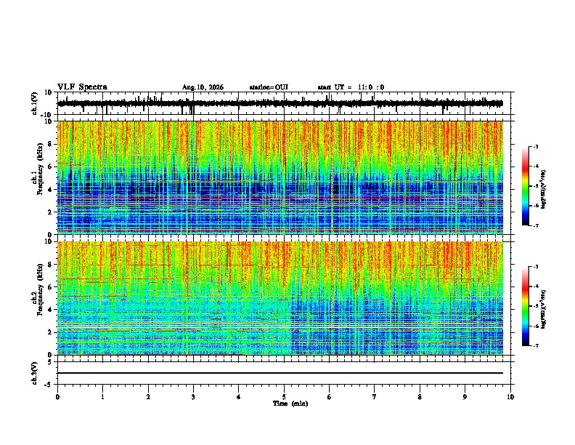Click the "-7" value on the ch.2 color bar
Screen dimensions: 575x445
(535, 346)
